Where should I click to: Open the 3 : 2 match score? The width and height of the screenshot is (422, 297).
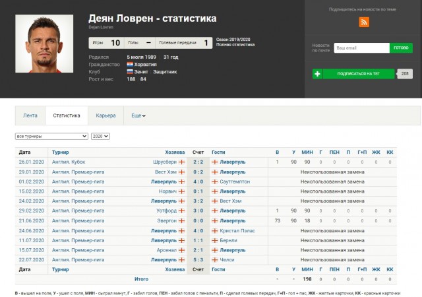click(198, 201)
